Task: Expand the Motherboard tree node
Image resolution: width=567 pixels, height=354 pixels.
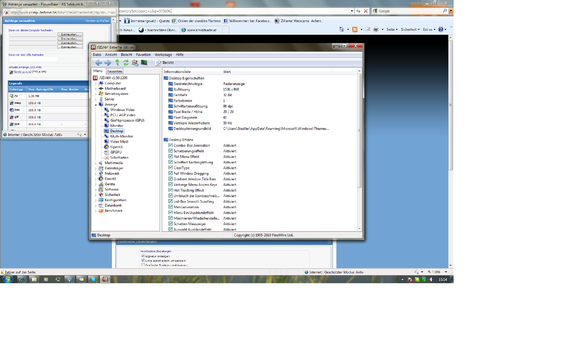Action: (x=96, y=89)
